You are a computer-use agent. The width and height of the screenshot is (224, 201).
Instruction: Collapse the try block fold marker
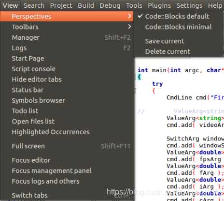(135, 91)
